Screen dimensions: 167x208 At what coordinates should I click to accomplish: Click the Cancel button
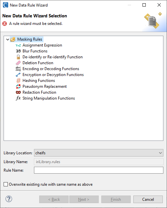(x=148, y=199)
